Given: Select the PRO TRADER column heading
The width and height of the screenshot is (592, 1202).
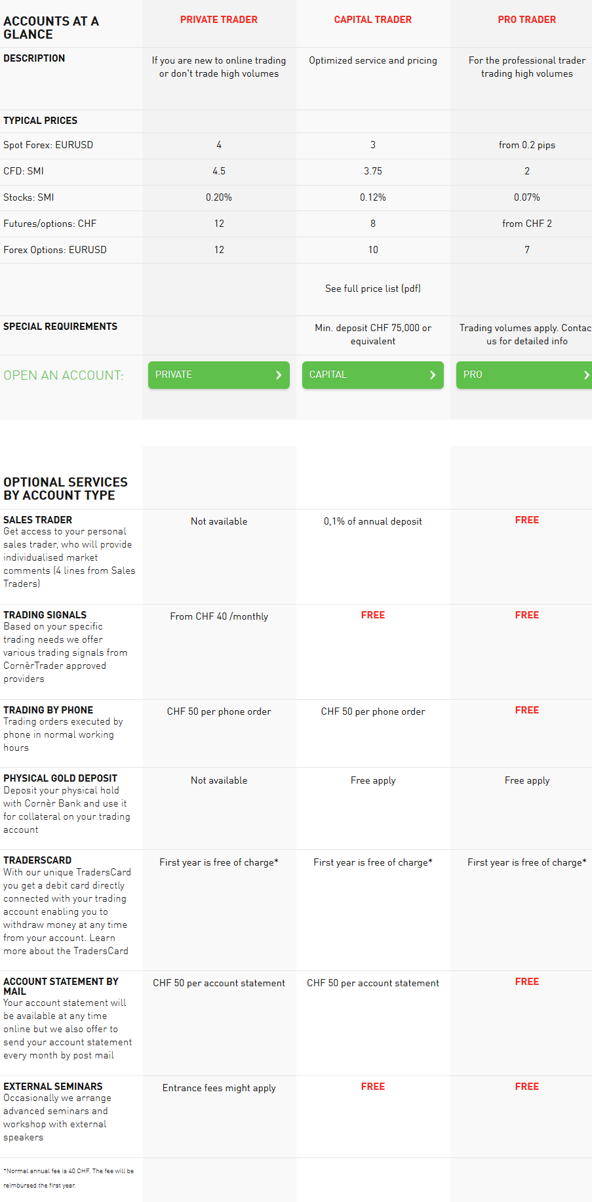Looking at the screenshot, I should 527,20.
